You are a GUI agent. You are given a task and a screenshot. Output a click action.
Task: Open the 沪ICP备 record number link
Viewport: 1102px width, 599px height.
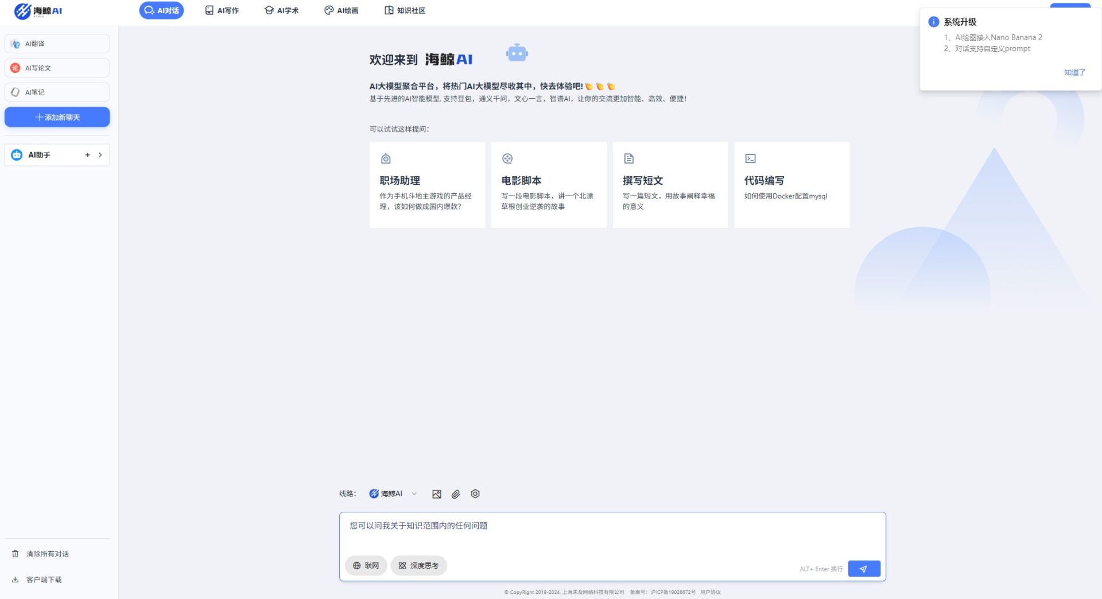[x=673, y=592]
